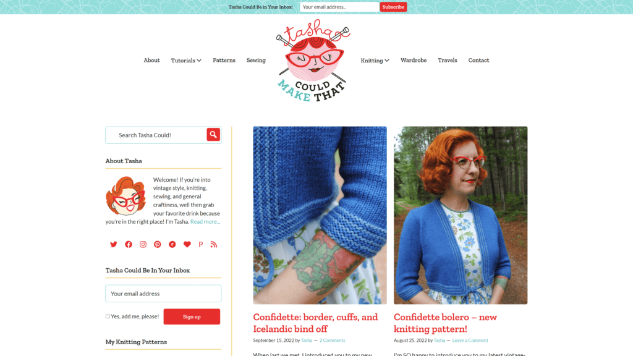Go to the Patterns menu item

(x=224, y=60)
